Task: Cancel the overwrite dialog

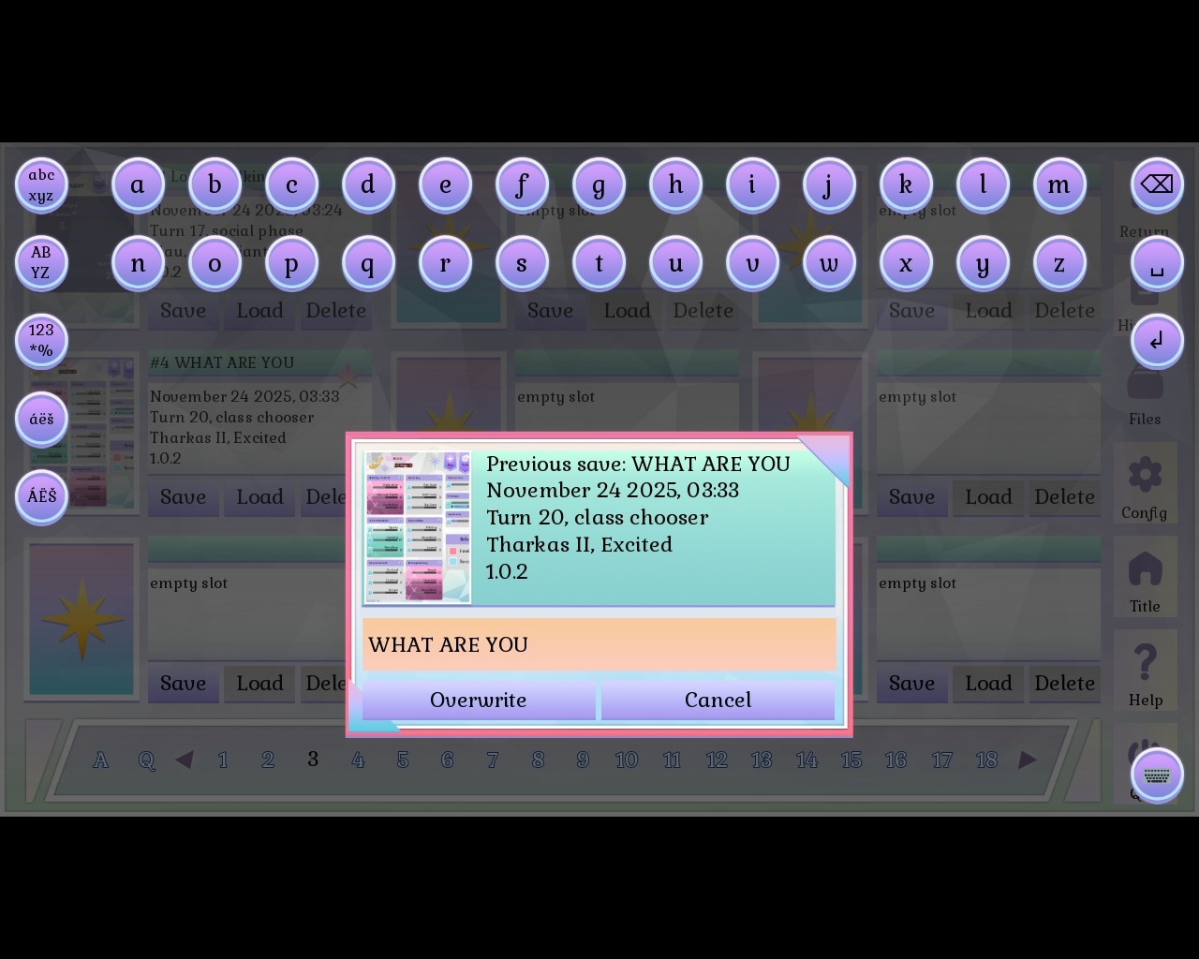Action: click(x=718, y=701)
